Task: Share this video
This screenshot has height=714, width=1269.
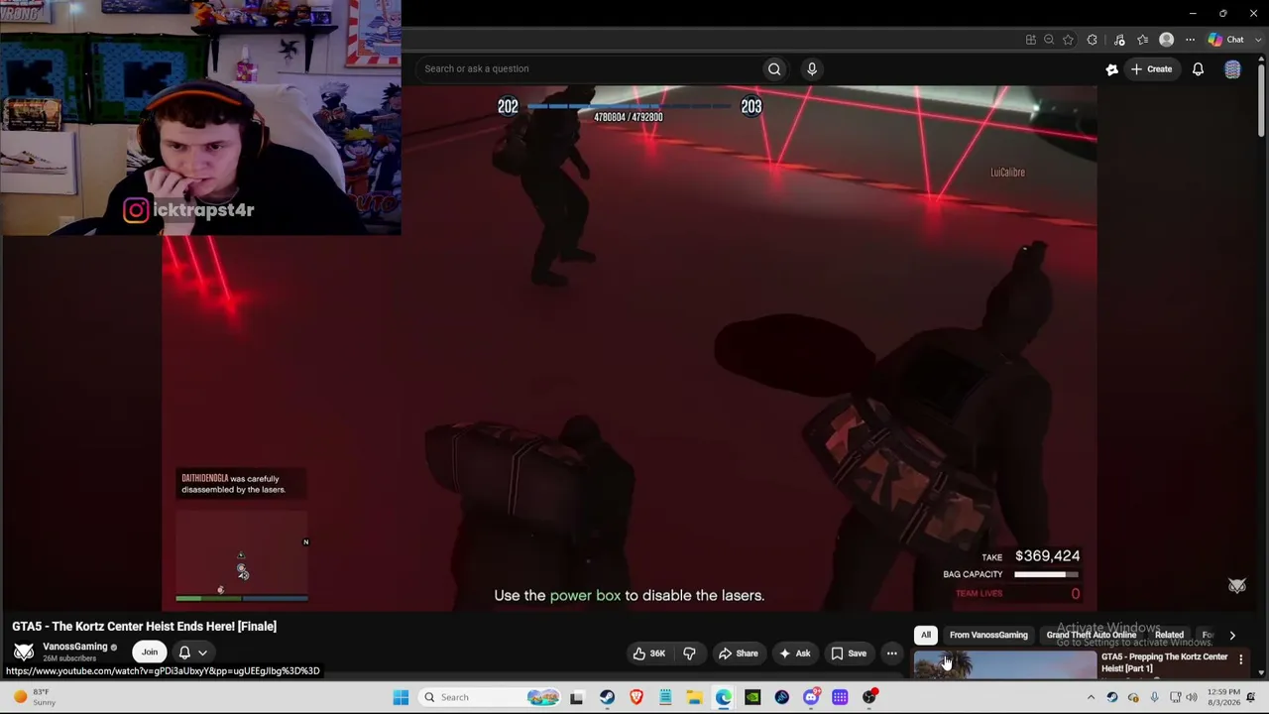Action: [x=738, y=654]
